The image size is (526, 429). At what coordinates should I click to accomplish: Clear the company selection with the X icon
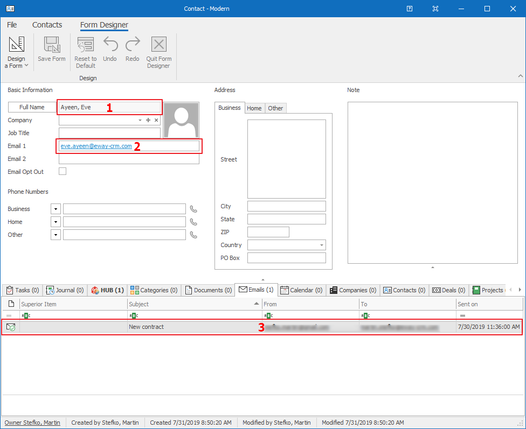click(156, 120)
